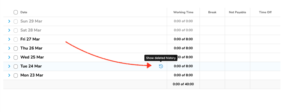Select the Thu 26 Mar checkbox
The width and height of the screenshot is (285, 112).
16,48
